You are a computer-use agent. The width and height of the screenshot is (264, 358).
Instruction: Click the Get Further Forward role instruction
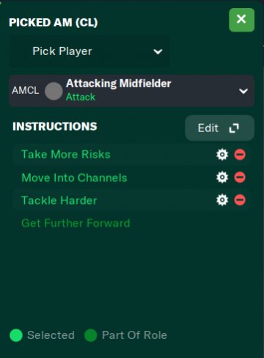76,223
